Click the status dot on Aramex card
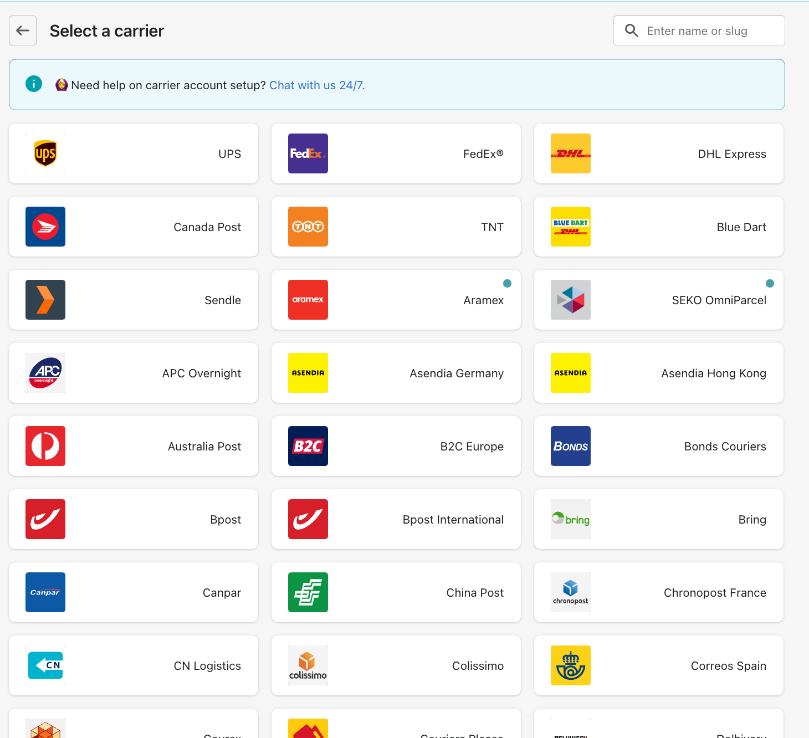Screen dimensions: 809x738 click(507, 284)
